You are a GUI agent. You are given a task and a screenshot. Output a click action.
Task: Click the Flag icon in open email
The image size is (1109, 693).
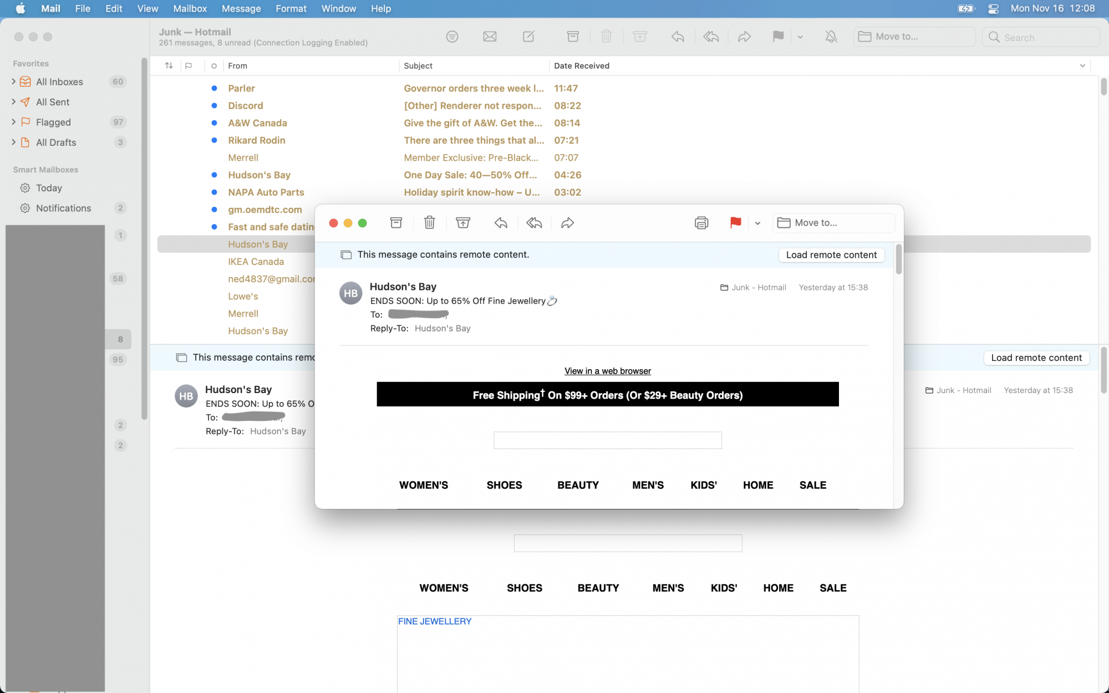tap(735, 222)
